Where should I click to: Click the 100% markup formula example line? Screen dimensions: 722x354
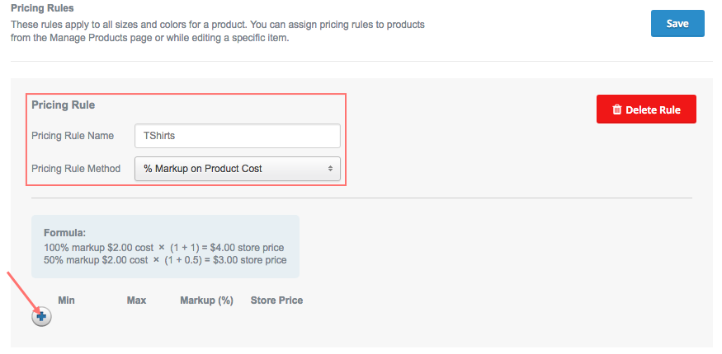point(164,248)
